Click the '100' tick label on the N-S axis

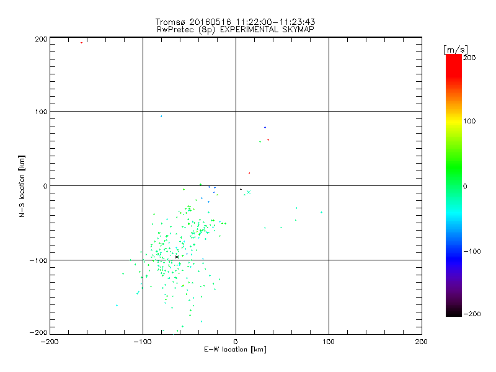click(x=41, y=112)
